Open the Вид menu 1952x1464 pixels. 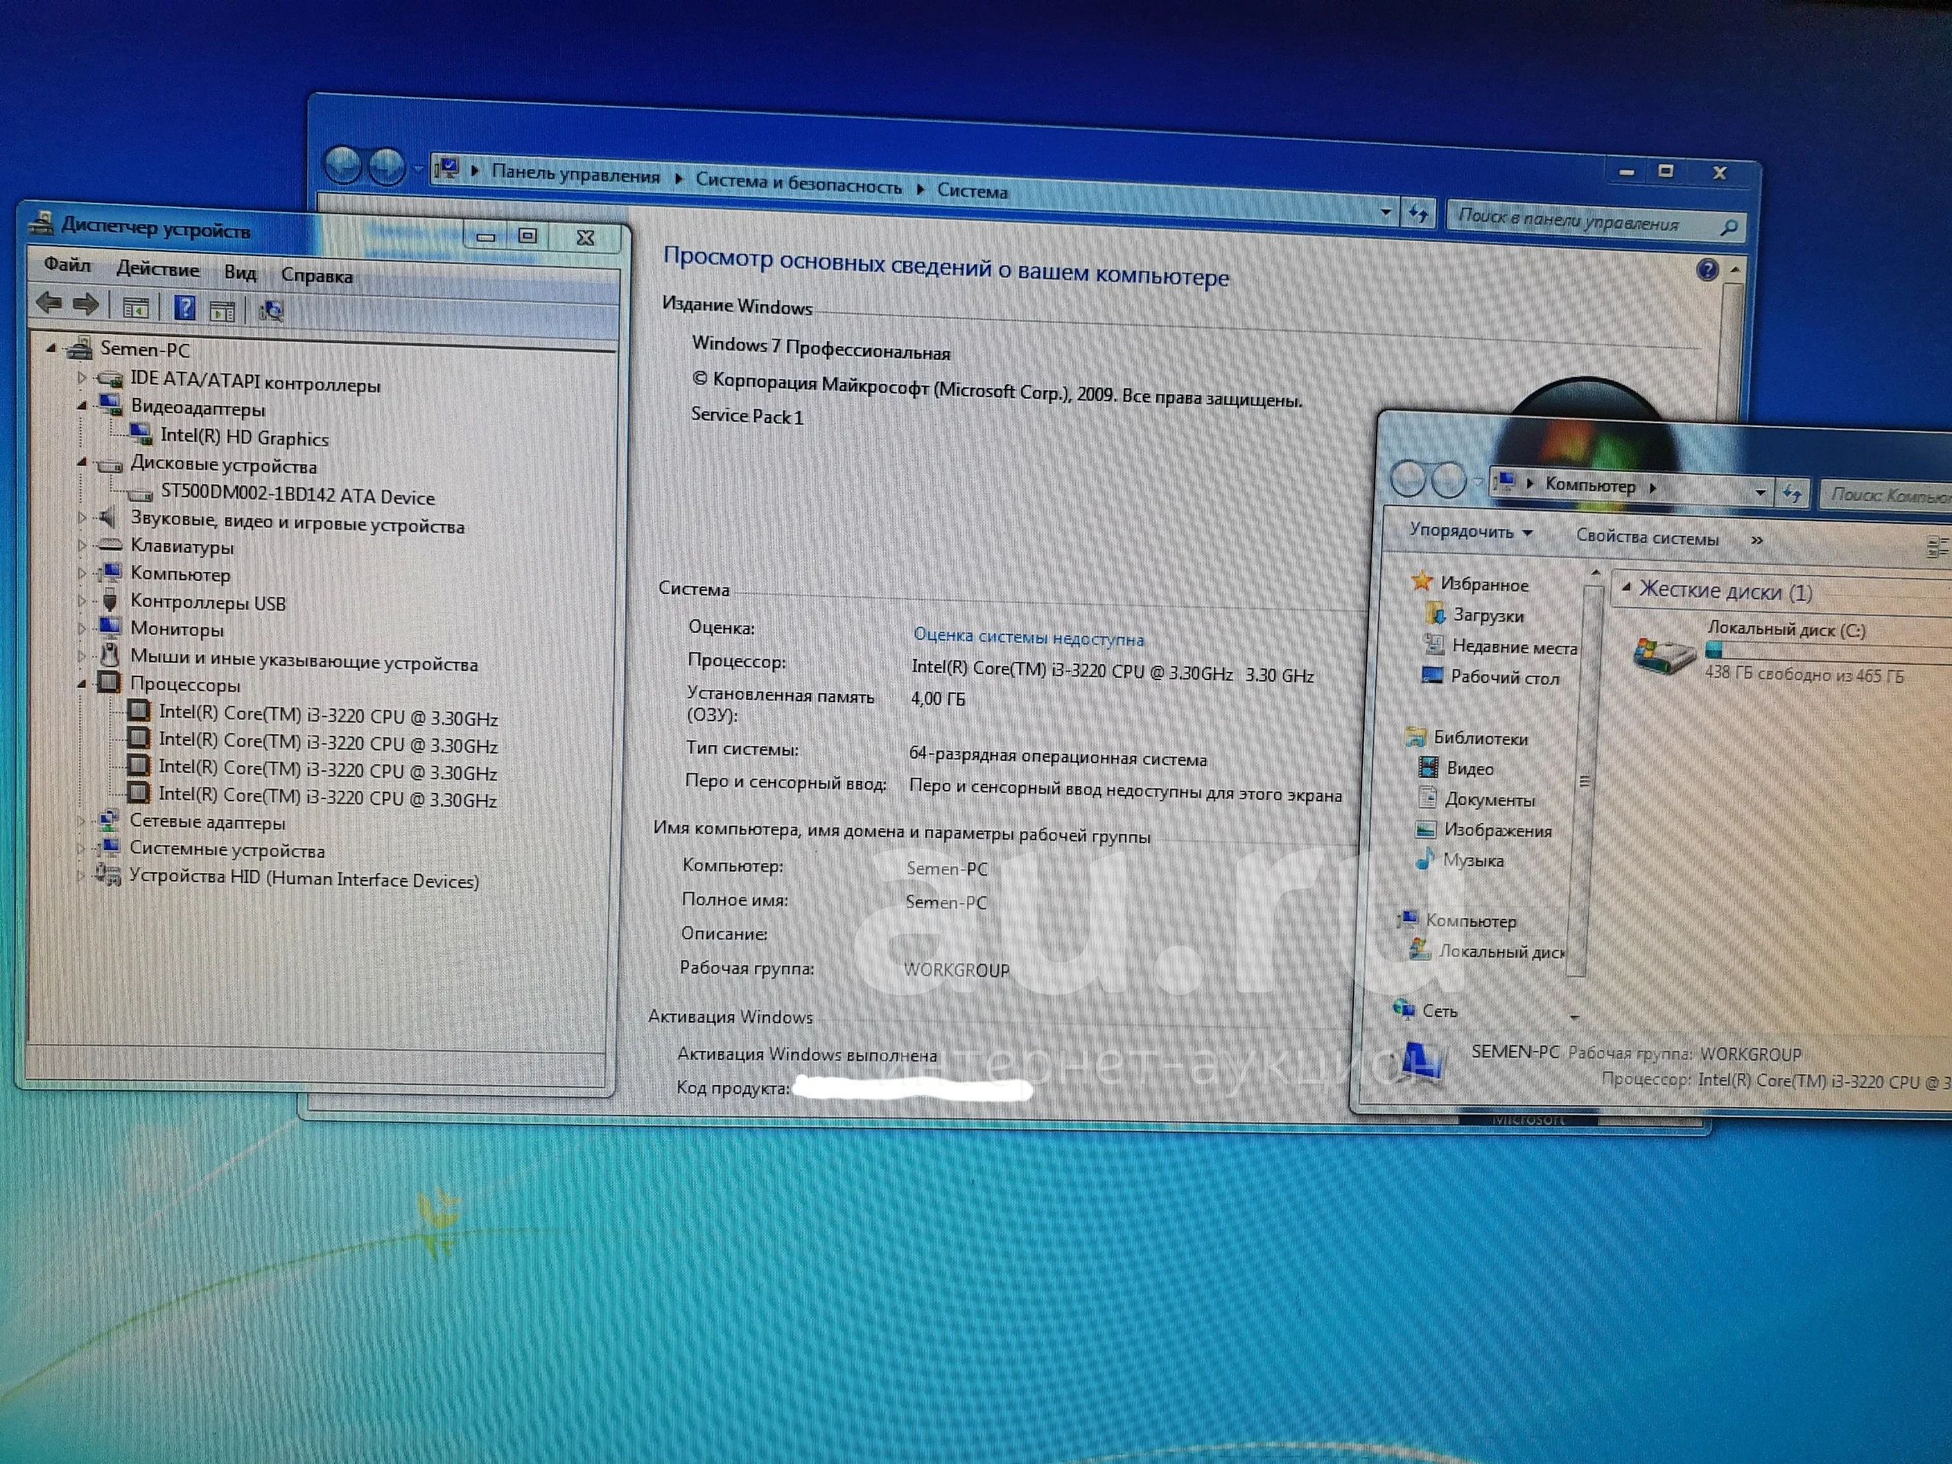point(240,273)
